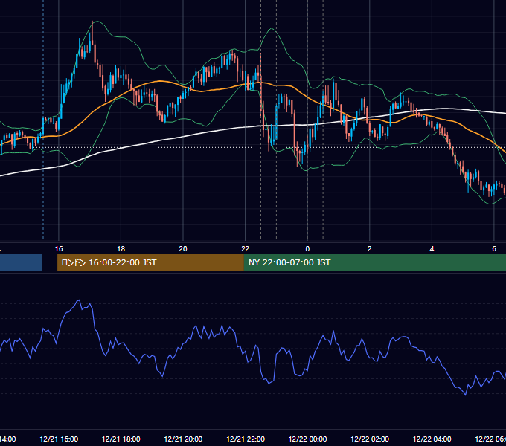Image resolution: width=506 pixels, height=446 pixels.
Task: Click the London 16:00-22:00 JST session bar
Action: click(150, 262)
